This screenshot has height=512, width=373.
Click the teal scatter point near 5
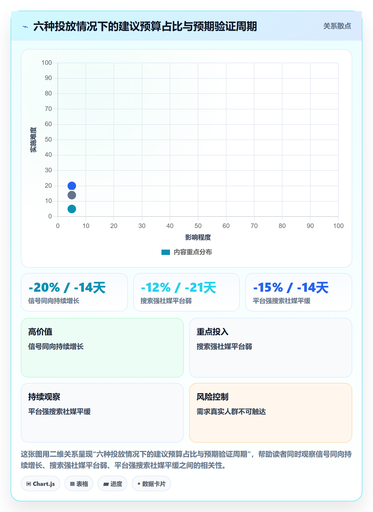[x=72, y=209]
